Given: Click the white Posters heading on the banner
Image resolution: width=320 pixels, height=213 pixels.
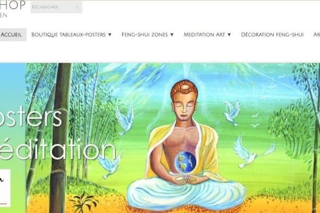Looking at the screenshot, I should pyautogui.click(x=31, y=117).
